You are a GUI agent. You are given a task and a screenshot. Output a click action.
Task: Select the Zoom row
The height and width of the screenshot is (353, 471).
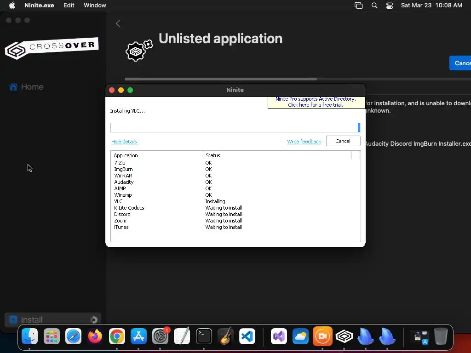[x=235, y=221]
